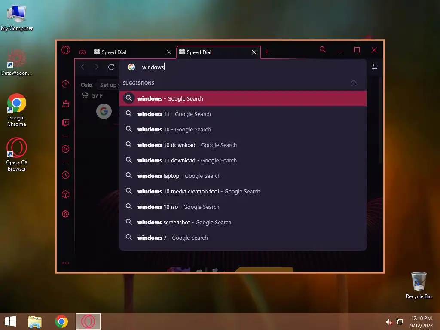Open the Recycle Bin on desktop
Image resolution: width=440 pixels, height=330 pixels.
pos(419,285)
